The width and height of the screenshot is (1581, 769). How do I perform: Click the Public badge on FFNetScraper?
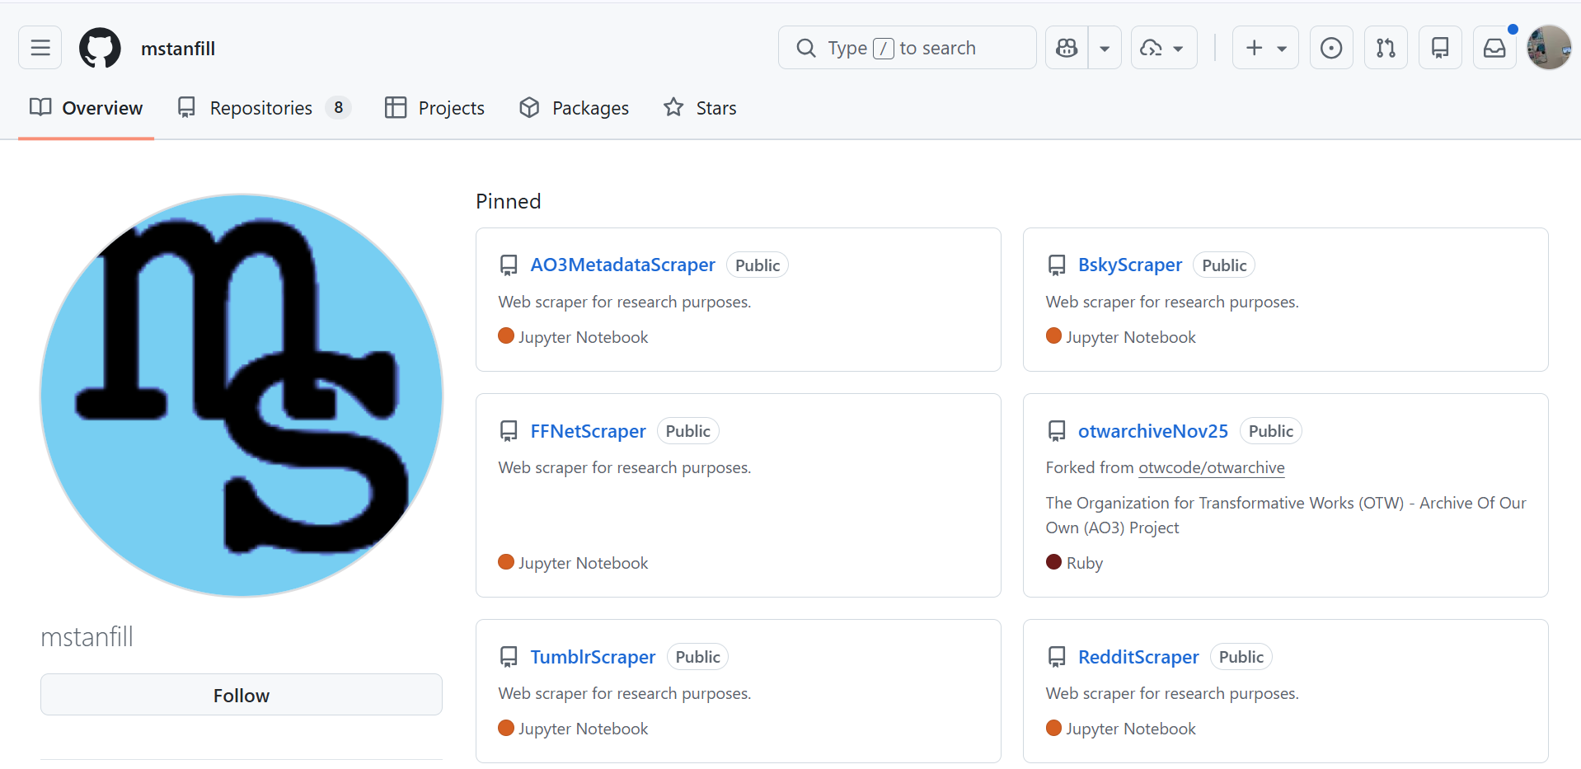688,431
